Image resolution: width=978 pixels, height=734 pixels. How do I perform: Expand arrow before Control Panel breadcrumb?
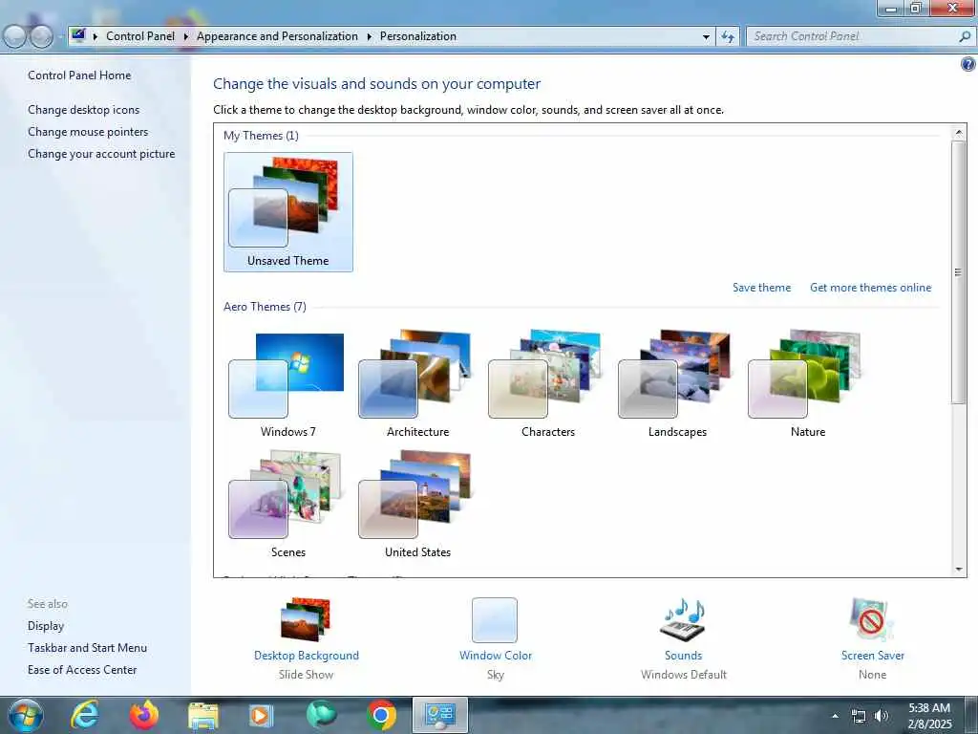[x=96, y=37]
